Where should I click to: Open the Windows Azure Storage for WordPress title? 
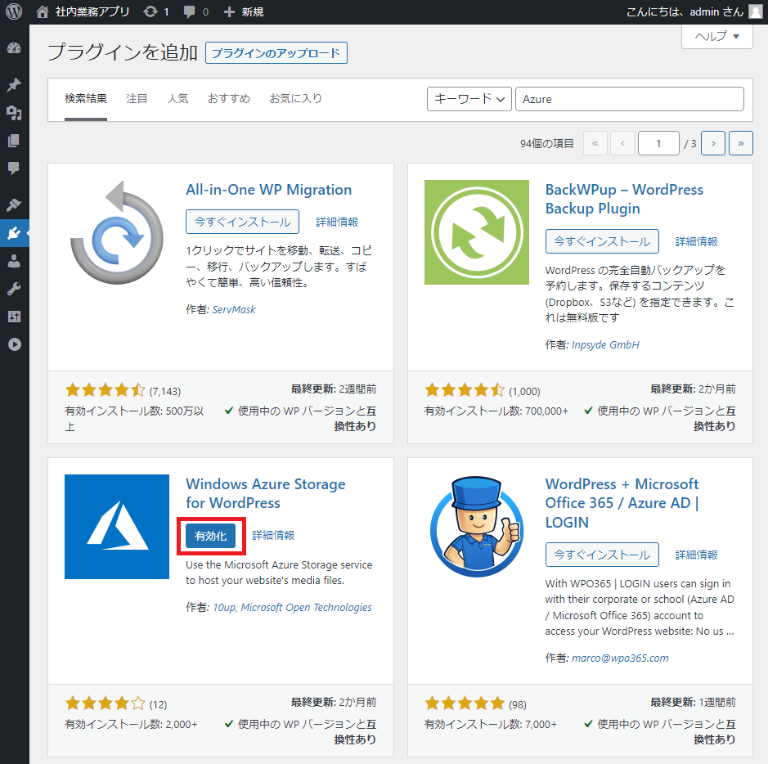[266, 493]
